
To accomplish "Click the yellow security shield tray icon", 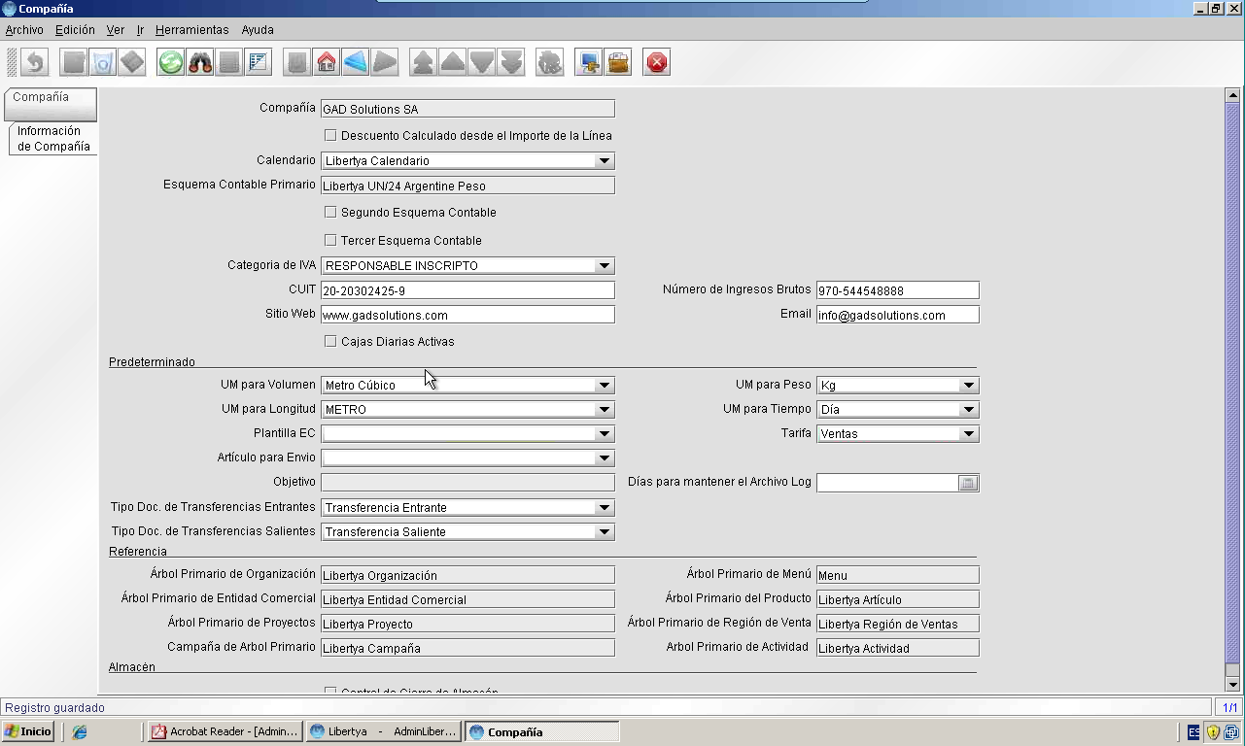I will pos(1213,732).
